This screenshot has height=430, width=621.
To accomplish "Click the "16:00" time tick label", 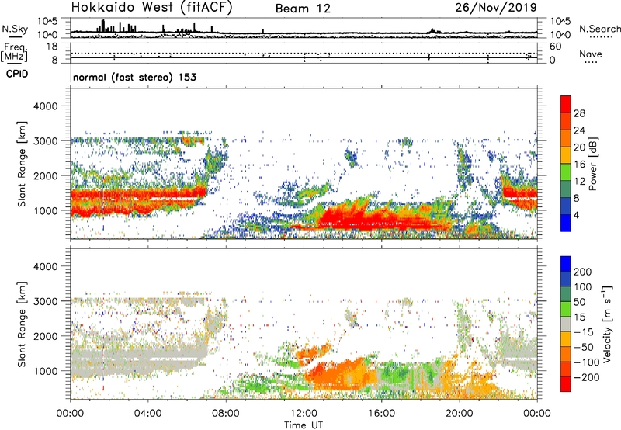I will 381,414.
